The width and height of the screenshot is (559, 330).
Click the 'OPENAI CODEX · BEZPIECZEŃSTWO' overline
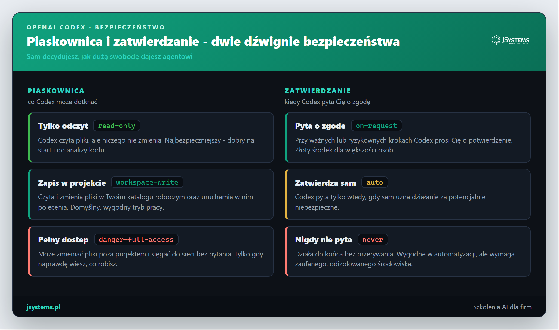96,27
